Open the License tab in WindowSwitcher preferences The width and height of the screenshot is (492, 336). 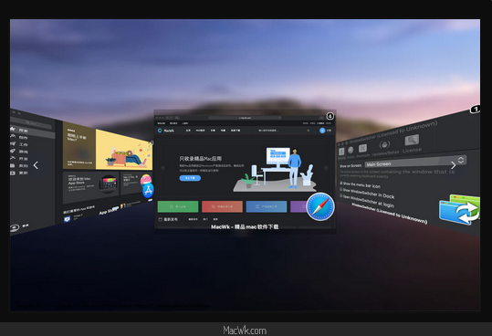(x=412, y=144)
